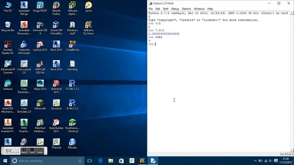This screenshot has width=294, height=165.
Task: Click the Cortana microphone icon
Action: tap(80, 161)
